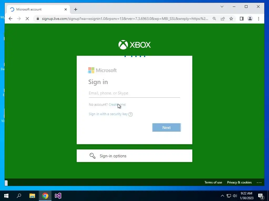The image size is (269, 201).
Task: Show hidden system tray icons
Action: [222, 196]
